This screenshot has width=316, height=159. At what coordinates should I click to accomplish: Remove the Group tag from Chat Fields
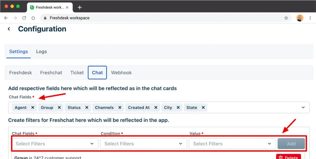pyautogui.click(x=59, y=108)
